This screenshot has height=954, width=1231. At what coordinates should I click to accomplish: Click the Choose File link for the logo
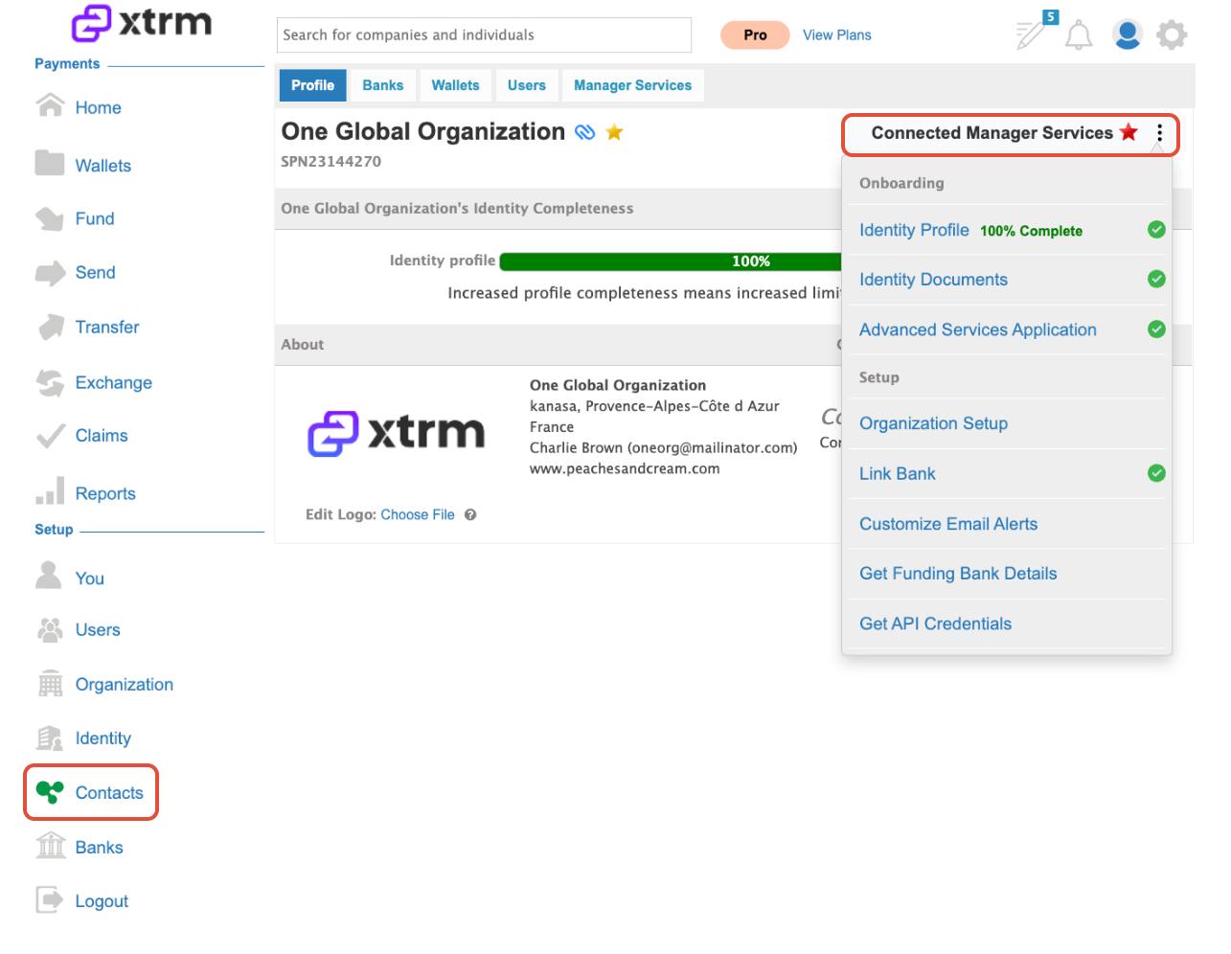point(418,514)
